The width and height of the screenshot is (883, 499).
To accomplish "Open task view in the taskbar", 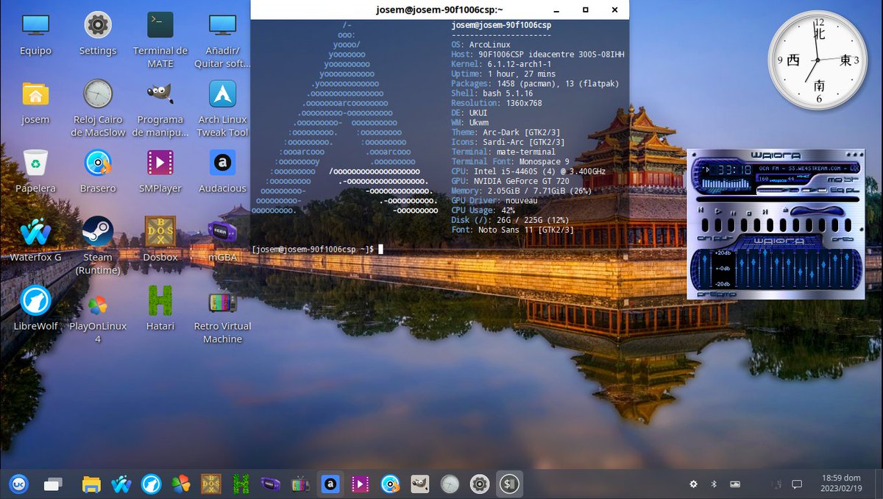I will [x=52, y=484].
